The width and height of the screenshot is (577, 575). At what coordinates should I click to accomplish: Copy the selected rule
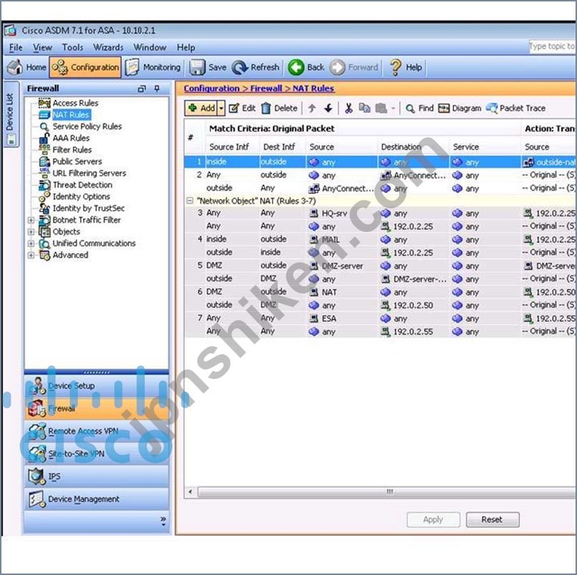point(364,108)
